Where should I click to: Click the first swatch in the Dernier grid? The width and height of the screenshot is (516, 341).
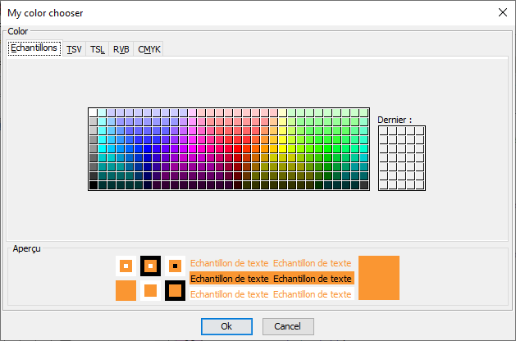tap(384, 131)
